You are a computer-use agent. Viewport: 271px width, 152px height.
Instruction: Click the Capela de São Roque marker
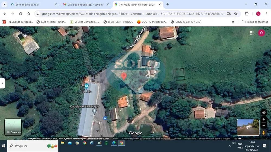coord(94,111)
